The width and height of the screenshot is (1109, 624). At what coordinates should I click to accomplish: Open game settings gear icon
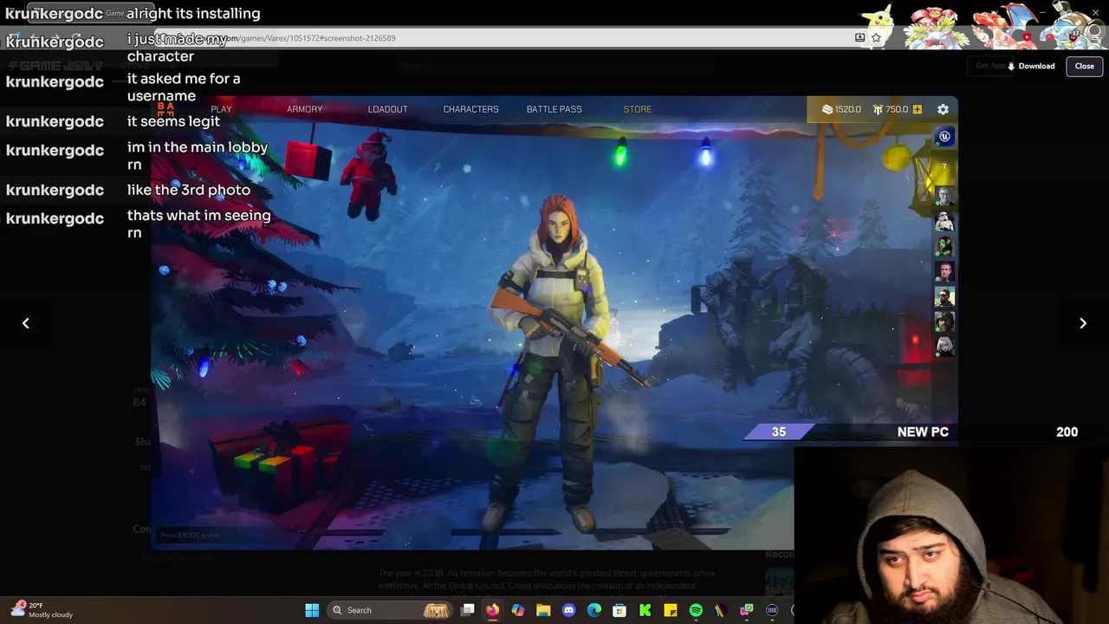(943, 109)
